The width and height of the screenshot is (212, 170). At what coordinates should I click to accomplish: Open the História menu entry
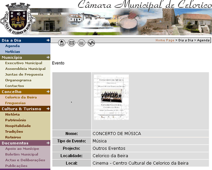[12, 114]
